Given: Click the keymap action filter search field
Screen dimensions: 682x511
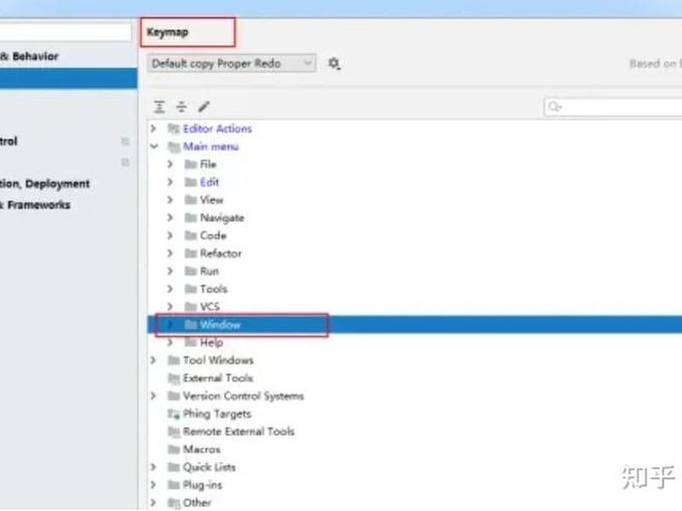Looking at the screenshot, I should [613, 107].
